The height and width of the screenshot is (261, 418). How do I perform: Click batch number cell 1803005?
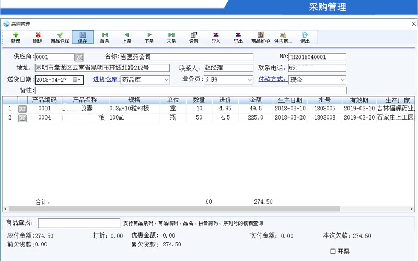(324, 109)
